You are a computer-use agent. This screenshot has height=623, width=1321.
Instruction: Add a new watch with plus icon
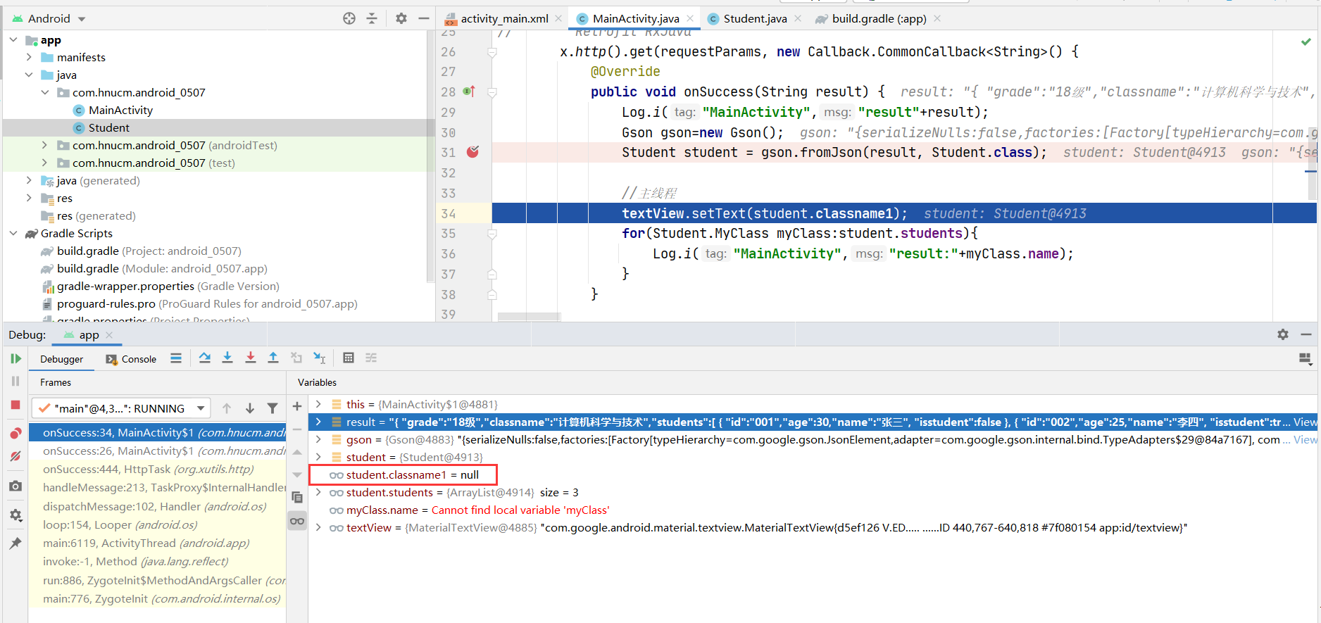297,406
